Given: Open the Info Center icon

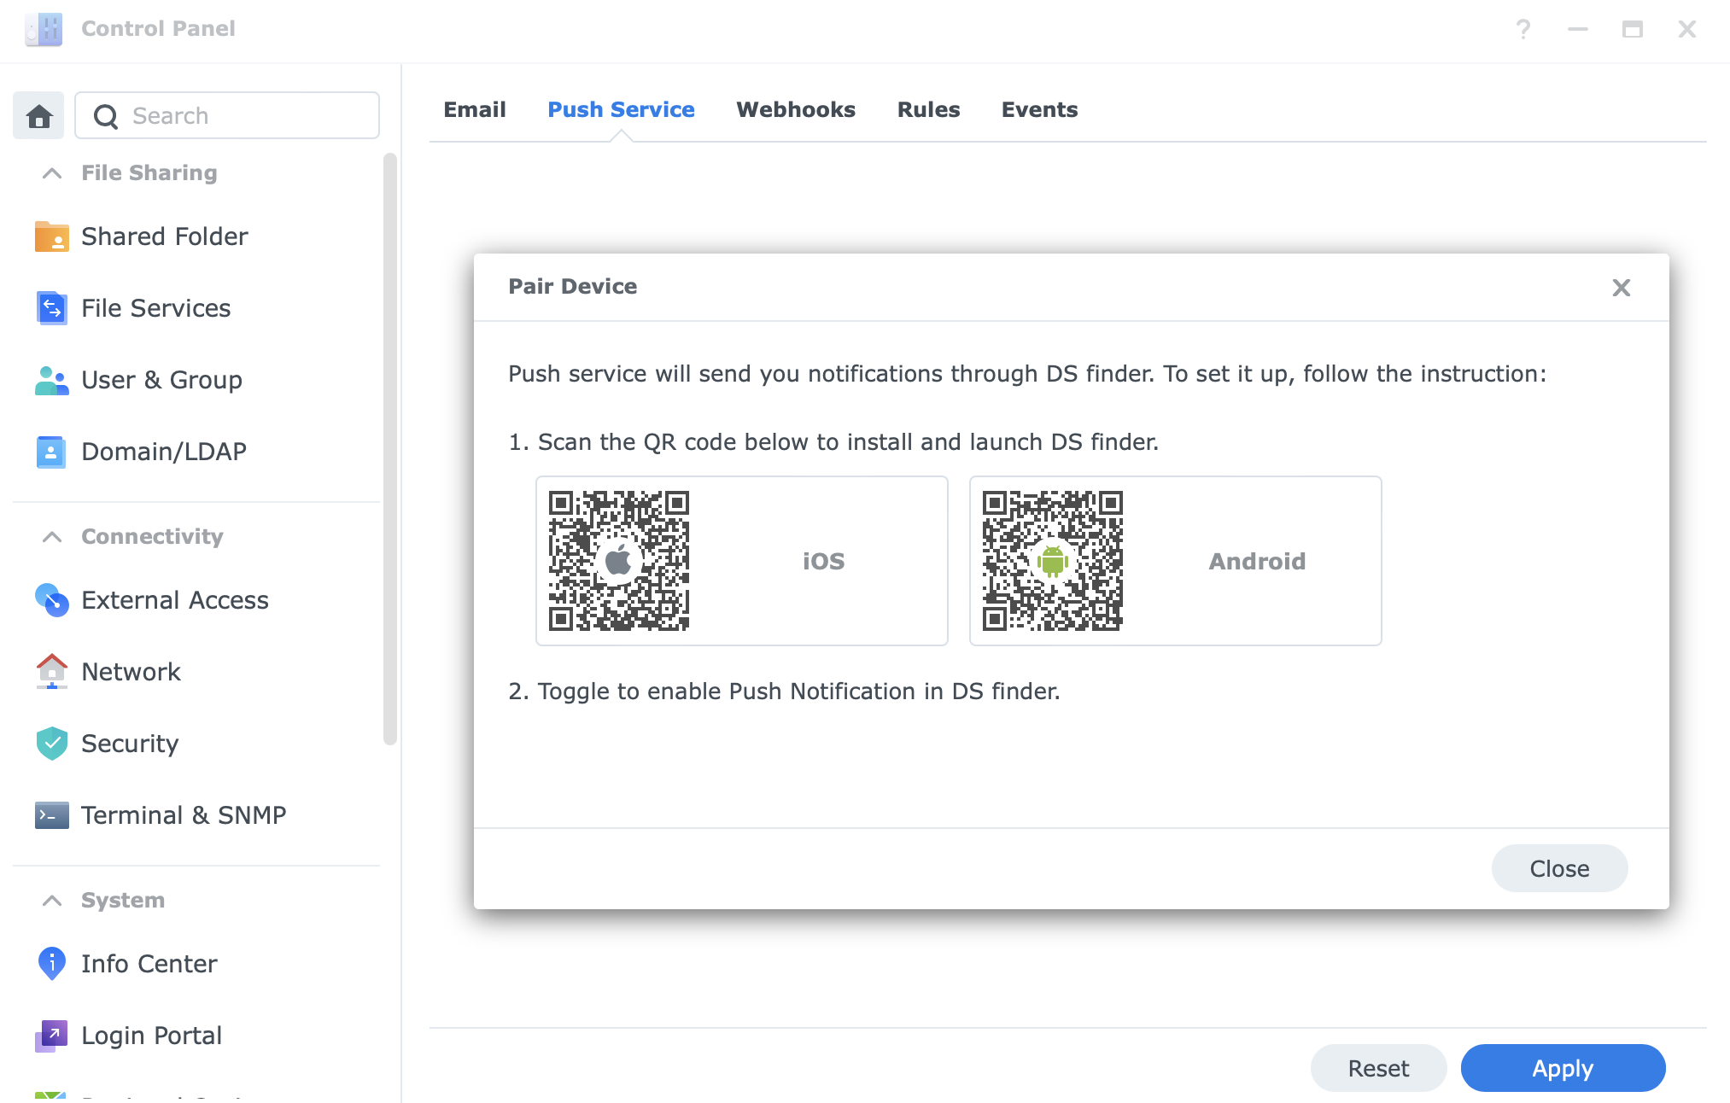Looking at the screenshot, I should tap(51, 964).
